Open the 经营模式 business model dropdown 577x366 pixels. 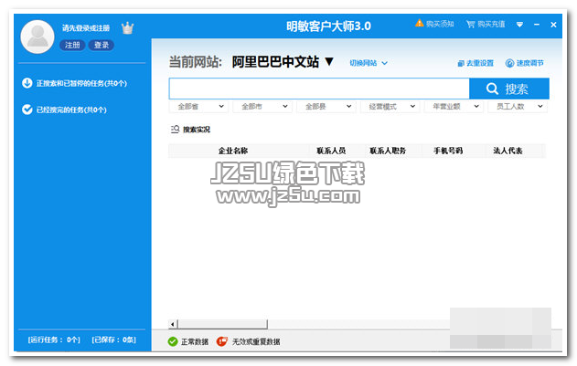390,107
